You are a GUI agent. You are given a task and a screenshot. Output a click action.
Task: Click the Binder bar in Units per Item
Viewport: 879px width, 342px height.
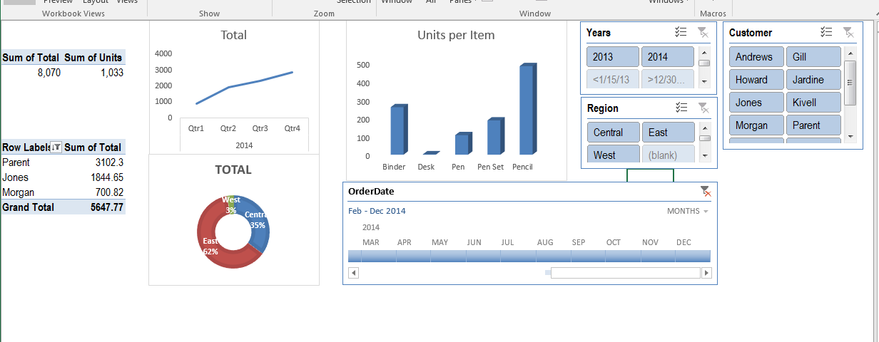pos(399,130)
